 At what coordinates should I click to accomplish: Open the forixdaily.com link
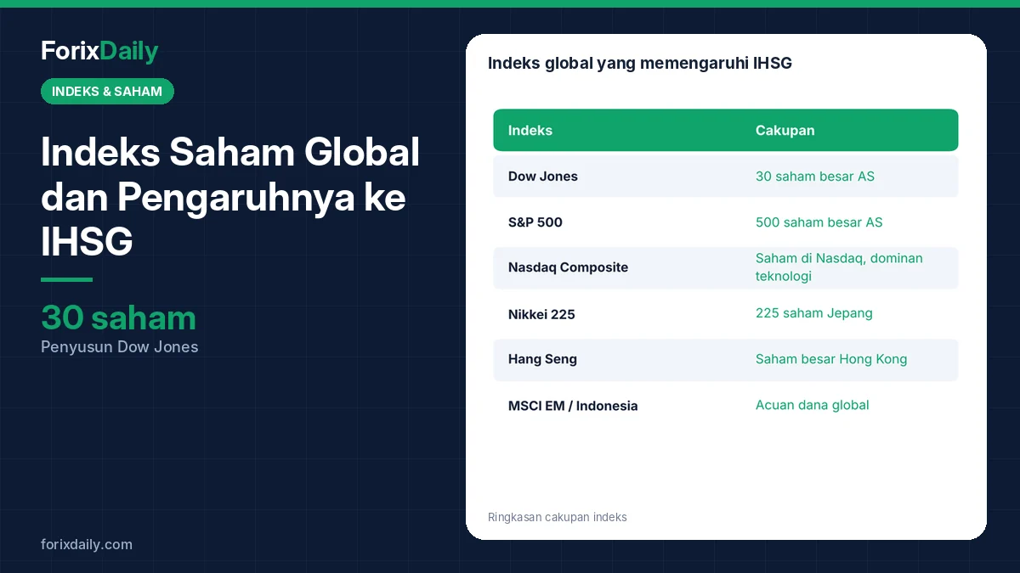click(x=87, y=545)
